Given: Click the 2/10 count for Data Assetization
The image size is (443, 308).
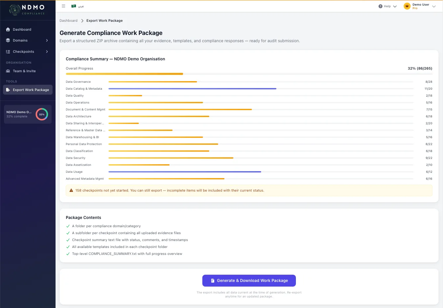Looking at the screenshot, I should [x=429, y=165].
